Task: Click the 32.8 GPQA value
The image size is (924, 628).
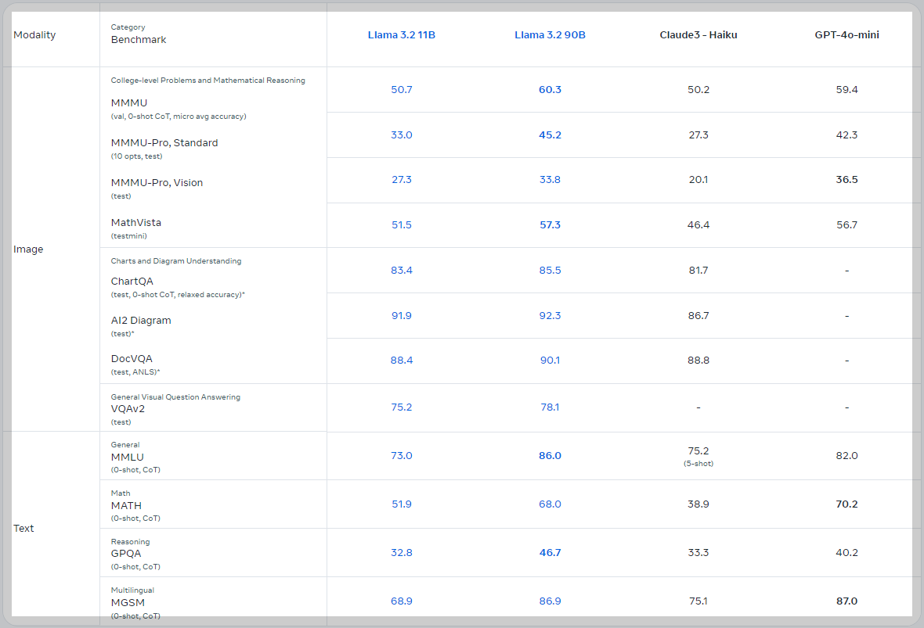Action: pos(401,553)
